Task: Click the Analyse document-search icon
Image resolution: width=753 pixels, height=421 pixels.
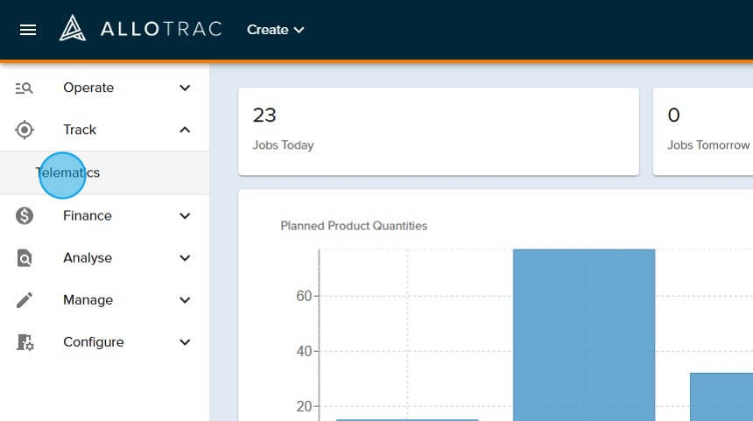Action: click(x=25, y=258)
